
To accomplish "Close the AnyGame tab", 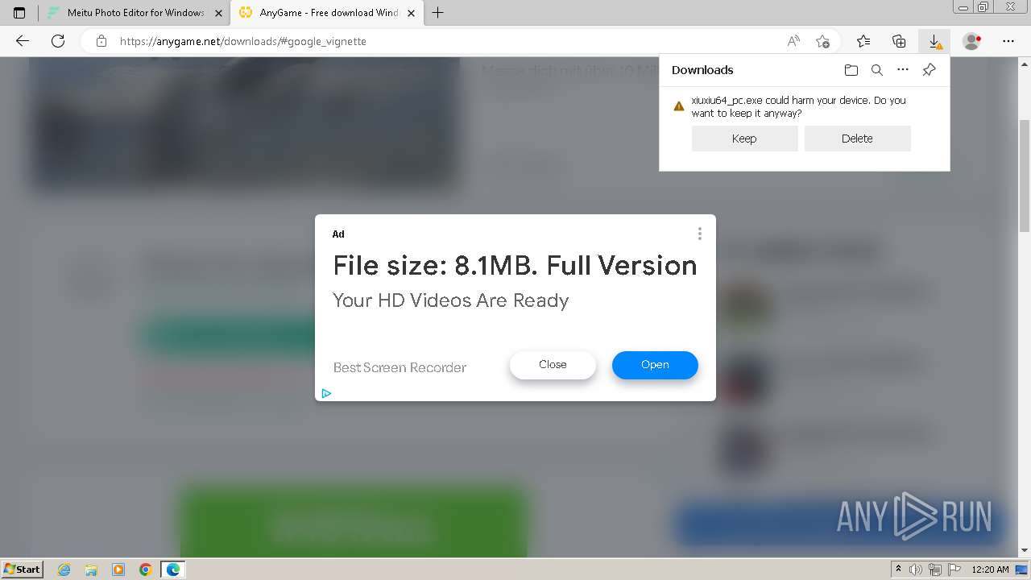I will tap(411, 13).
